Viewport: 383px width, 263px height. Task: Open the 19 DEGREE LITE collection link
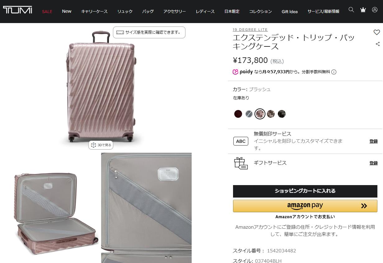250,30
